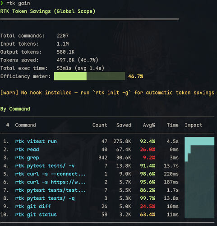This screenshot has width=217, height=226.
Task: Click 'rtk curl -s --connect...' command
Action: click(x=51, y=174)
